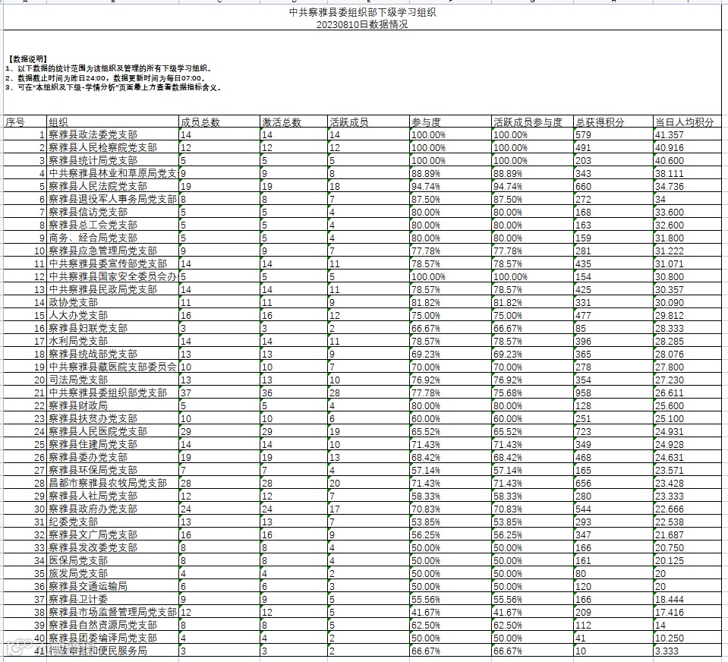Viewport: 728px width, 662px height.
Task: Select the total points cell 958
Action: (613, 392)
